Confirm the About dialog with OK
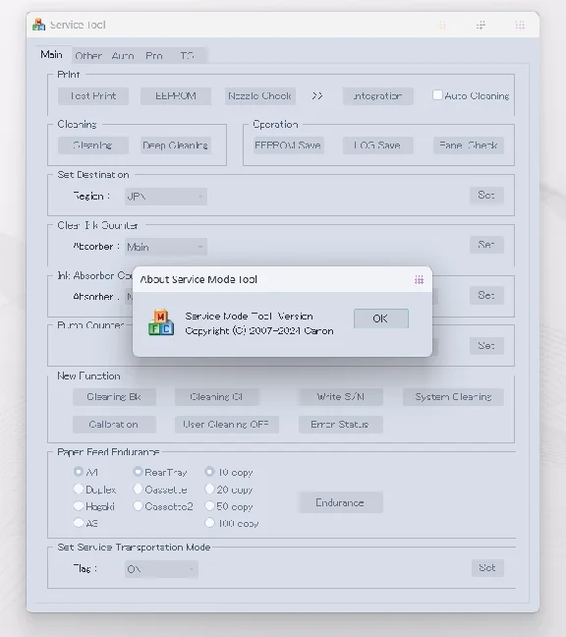 click(381, 318)
